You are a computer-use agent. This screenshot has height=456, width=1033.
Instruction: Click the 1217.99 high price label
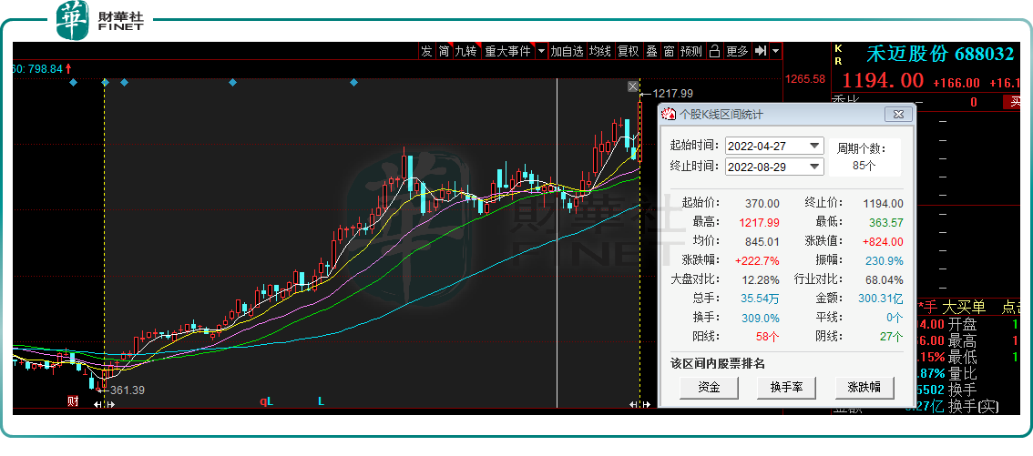(x=672, y=94)
